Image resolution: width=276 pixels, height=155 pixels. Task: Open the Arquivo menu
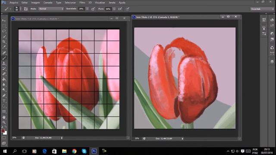point(14,3)
